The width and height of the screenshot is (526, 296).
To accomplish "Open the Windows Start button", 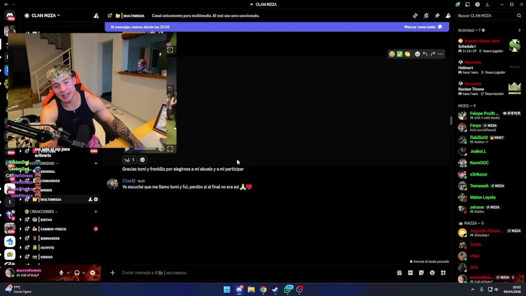I will 227,289.
